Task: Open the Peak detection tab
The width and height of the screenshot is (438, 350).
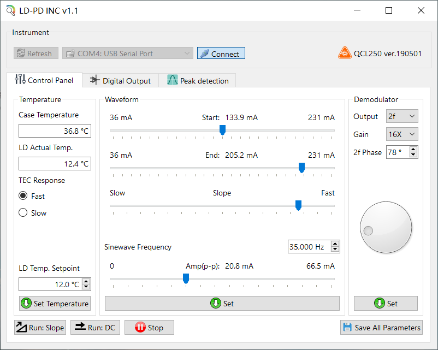Action: coord(198,81)
